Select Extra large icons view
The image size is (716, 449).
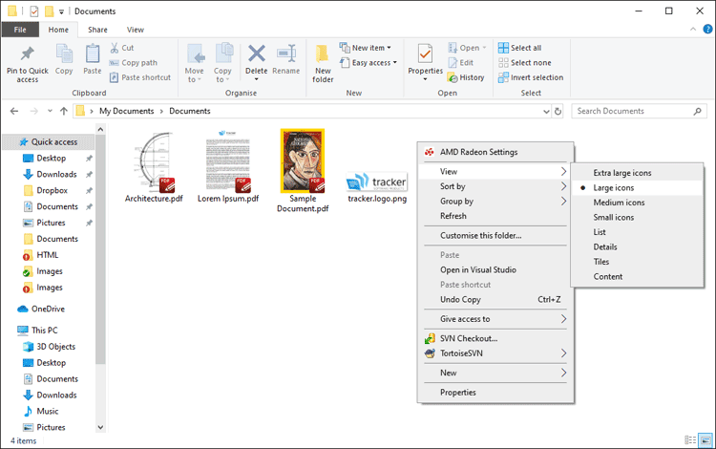click(637, 173)
